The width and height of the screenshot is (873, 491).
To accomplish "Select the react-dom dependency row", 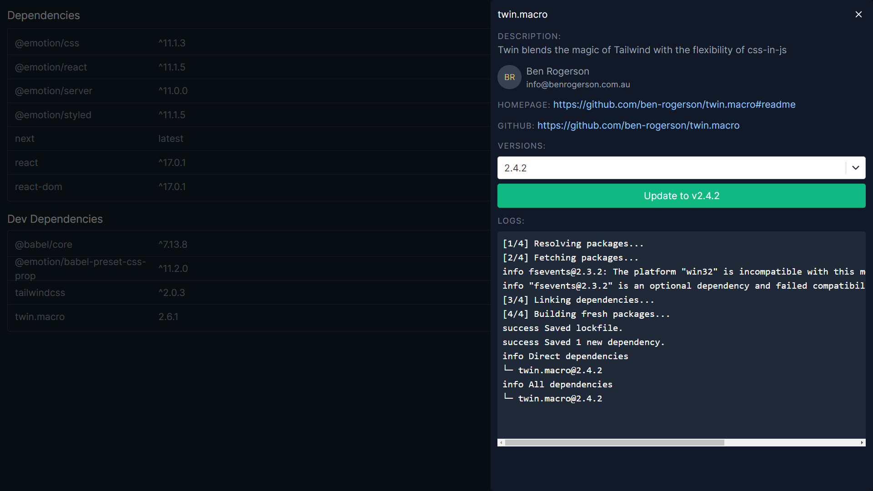I will [x=248, y=187].
